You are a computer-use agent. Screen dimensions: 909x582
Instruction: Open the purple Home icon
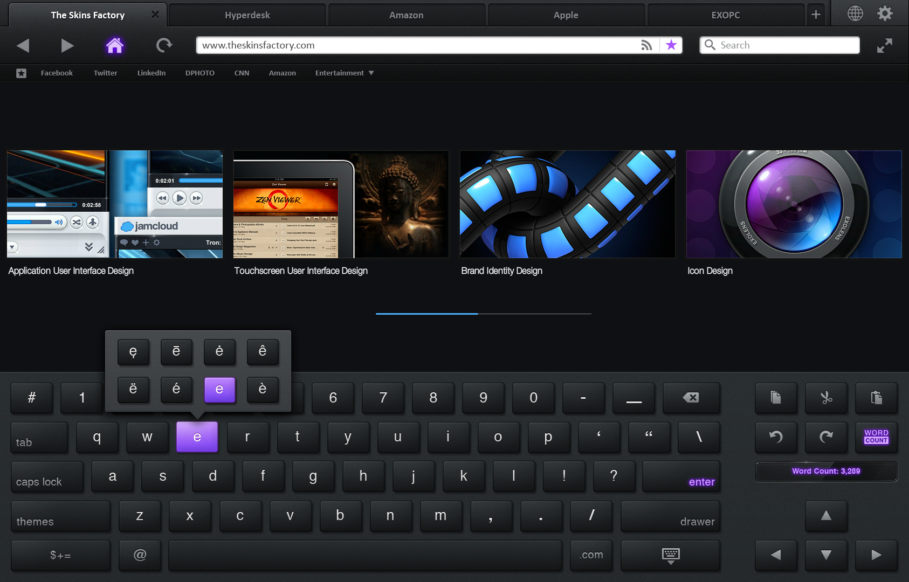coord(114,45)
